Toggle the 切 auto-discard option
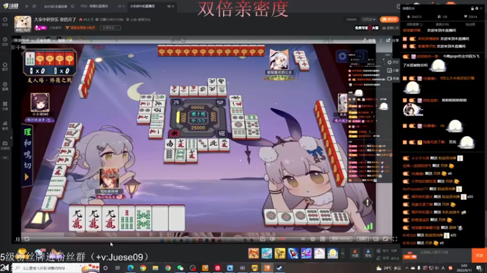The width and height of the screenshot is (487, 273). (x=27, y=165)
